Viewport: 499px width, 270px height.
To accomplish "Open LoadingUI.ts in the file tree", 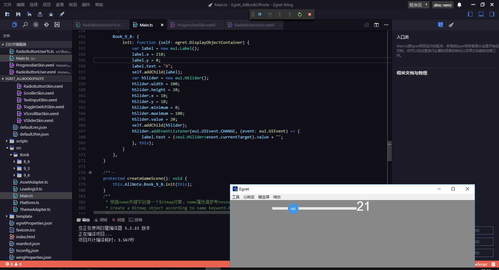I will (31, 189).
